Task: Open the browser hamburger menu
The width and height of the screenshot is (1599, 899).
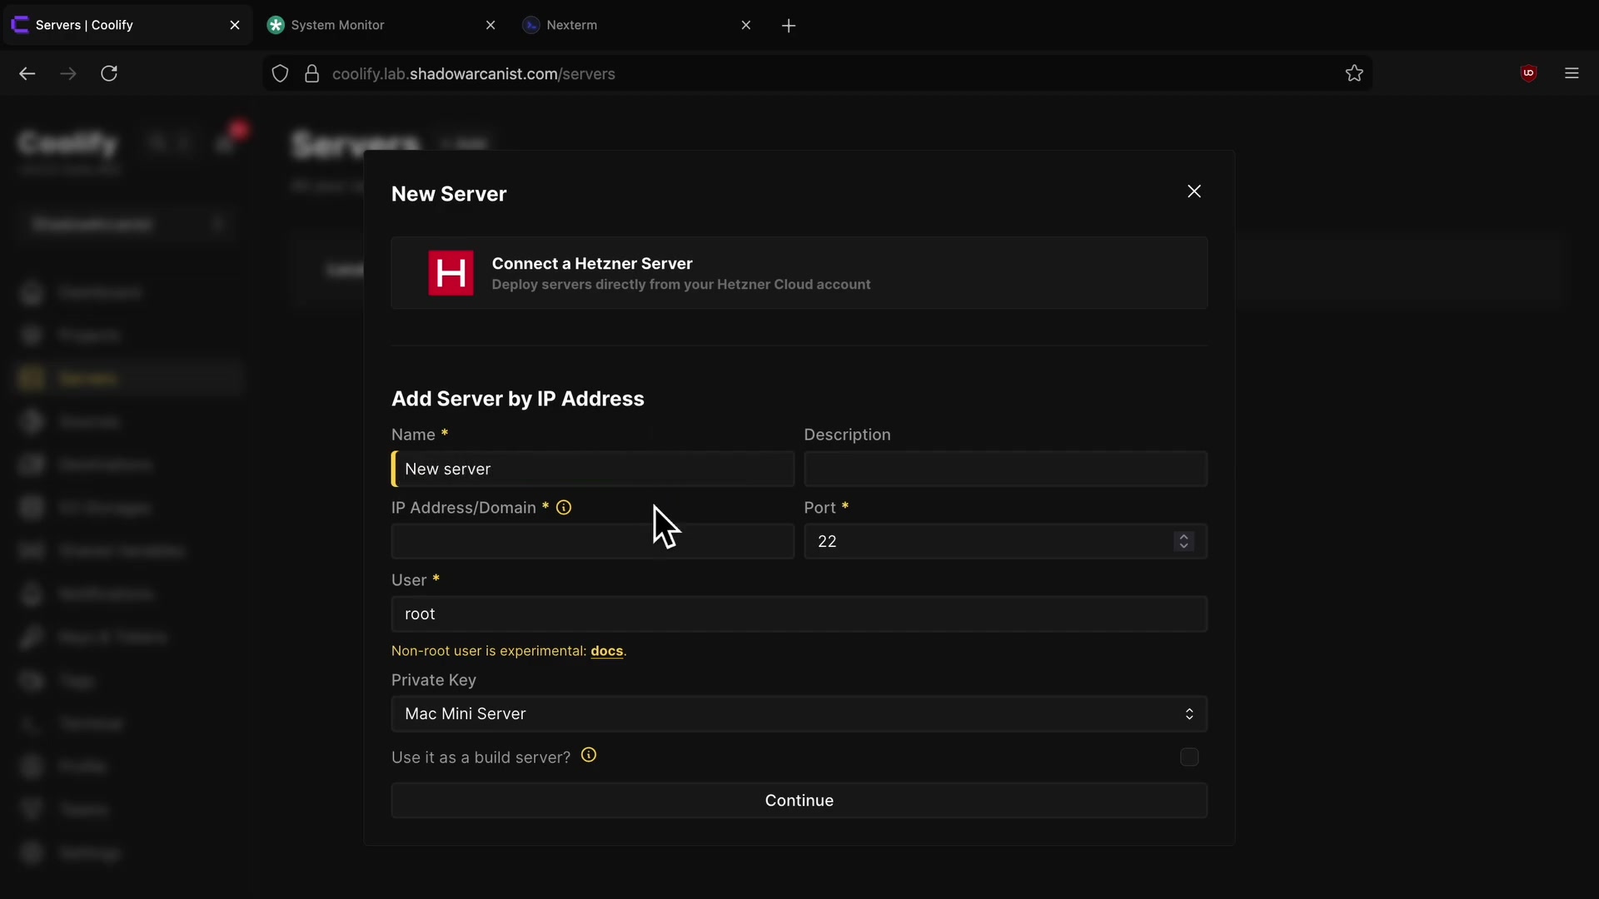Action: (1572, 73)
